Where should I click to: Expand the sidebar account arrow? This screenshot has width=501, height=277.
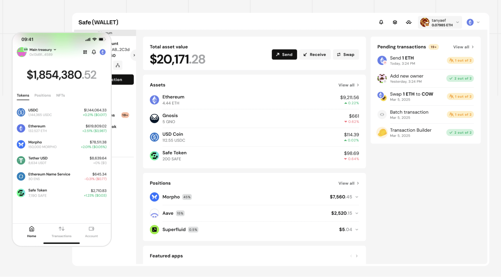(134, 55)
